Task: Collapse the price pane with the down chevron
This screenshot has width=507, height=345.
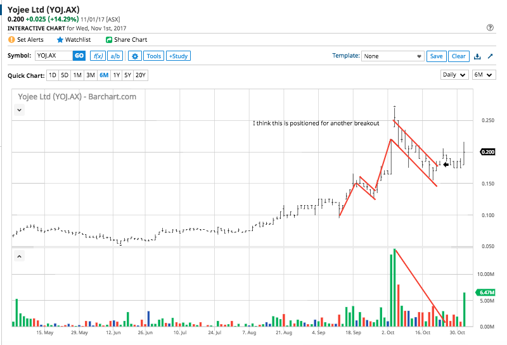Action: [x=20, y=110]
